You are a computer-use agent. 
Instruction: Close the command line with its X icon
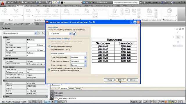click(52, 93)
